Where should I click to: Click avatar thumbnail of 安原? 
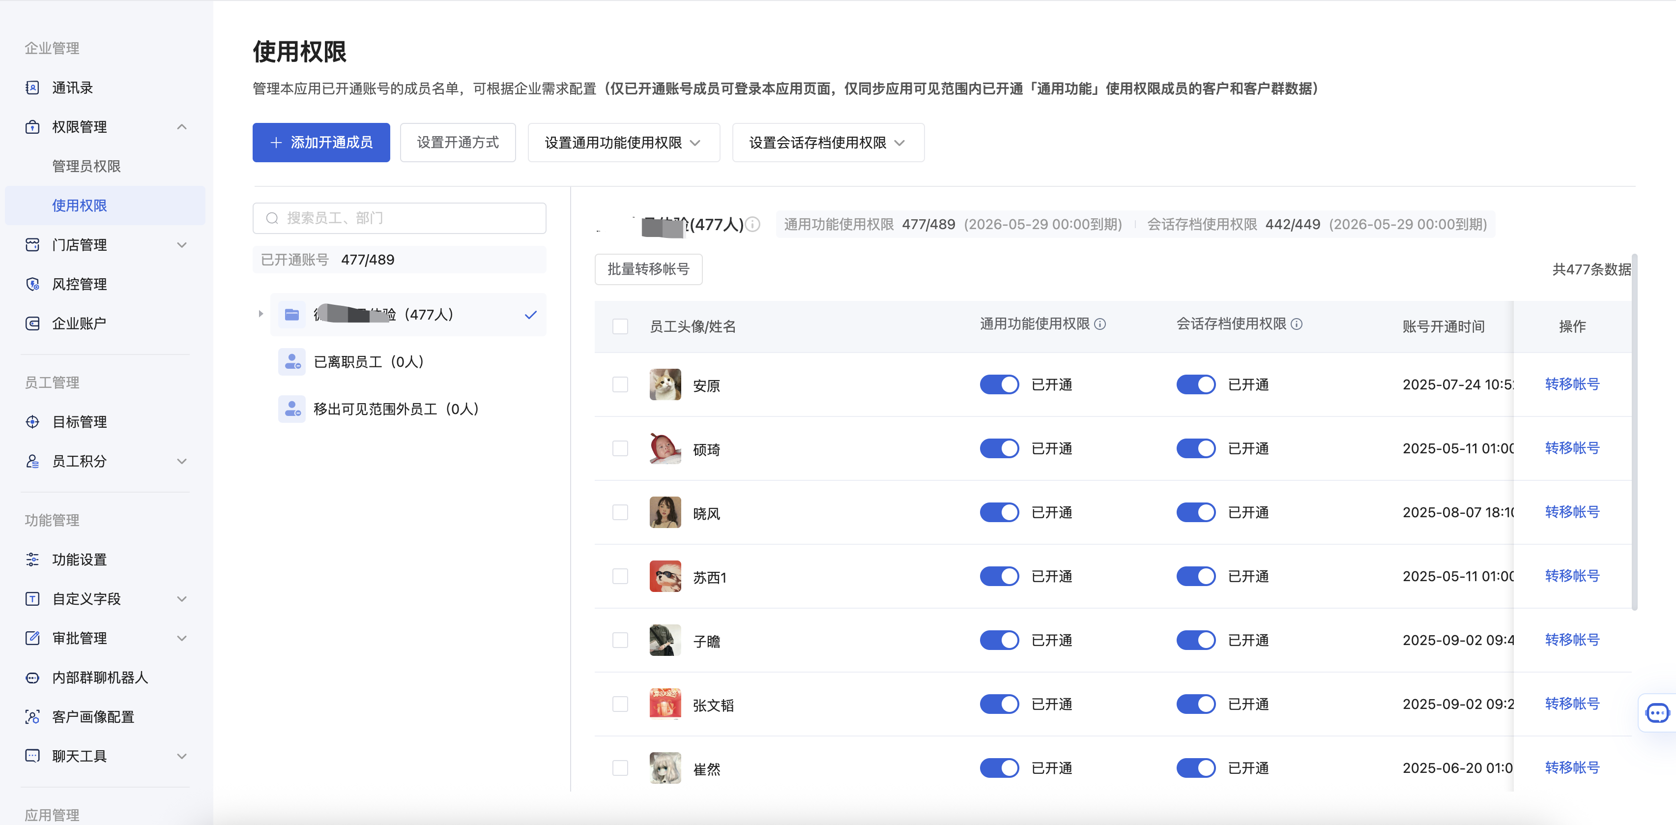pos(665,384)
